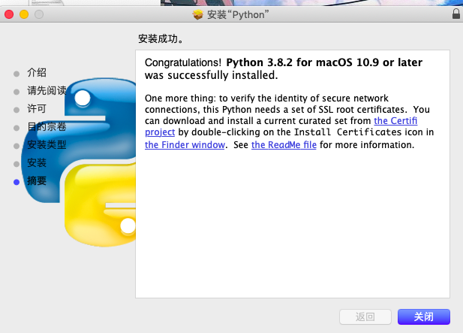Select the 目的宗卷 step
The image size is (463, 333).
pyautogui.click(x=47, y=126)
